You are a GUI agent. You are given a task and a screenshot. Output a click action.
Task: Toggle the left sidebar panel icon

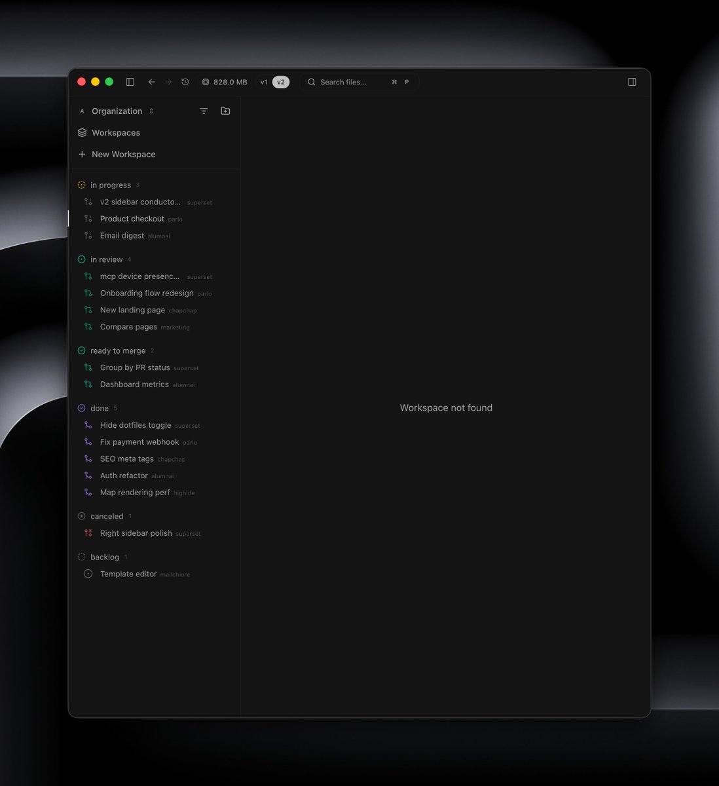[130, 82]
